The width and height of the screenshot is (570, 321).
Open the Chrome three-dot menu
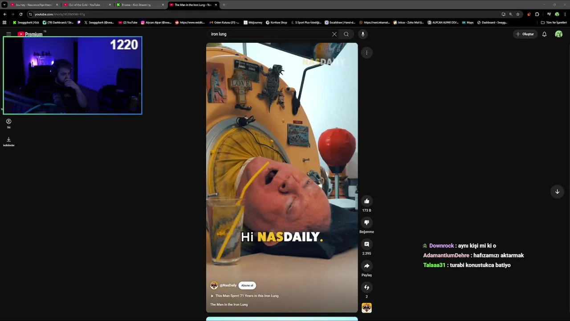click(x=565, y=14)
